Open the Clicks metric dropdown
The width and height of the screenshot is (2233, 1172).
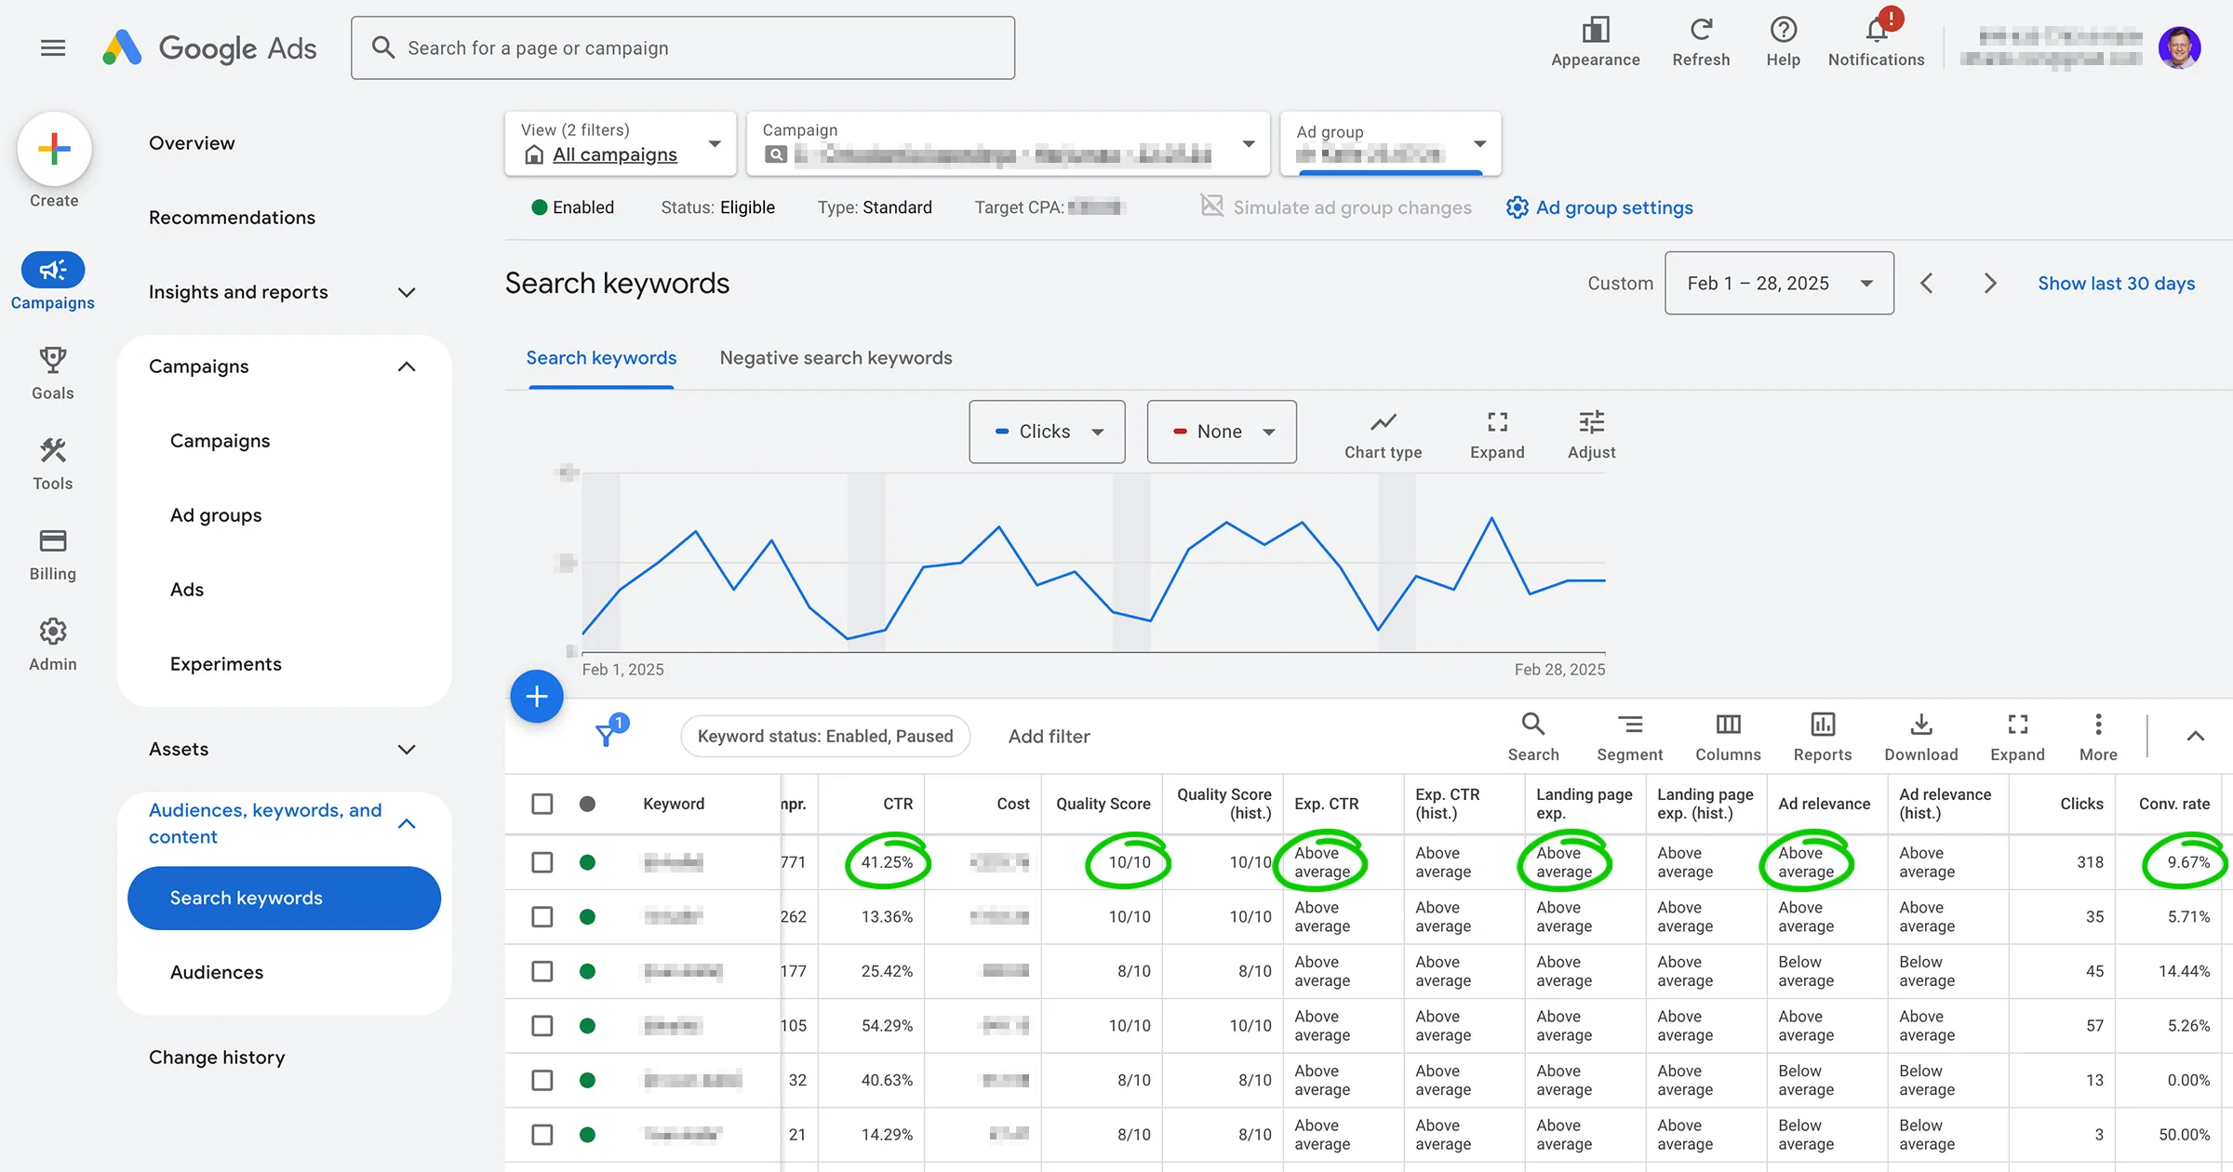point(1047,432)
